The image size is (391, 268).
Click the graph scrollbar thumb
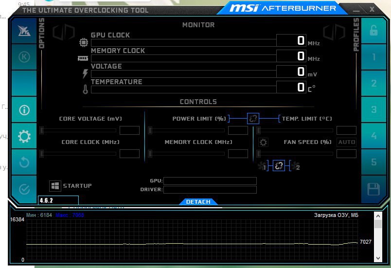[378, 224]
